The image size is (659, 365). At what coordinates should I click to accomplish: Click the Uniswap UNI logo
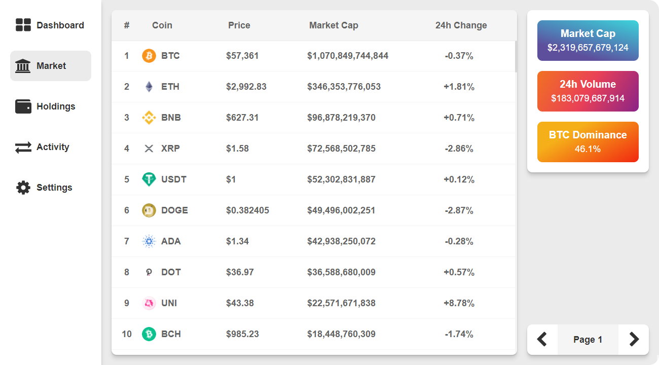point(149,303)
